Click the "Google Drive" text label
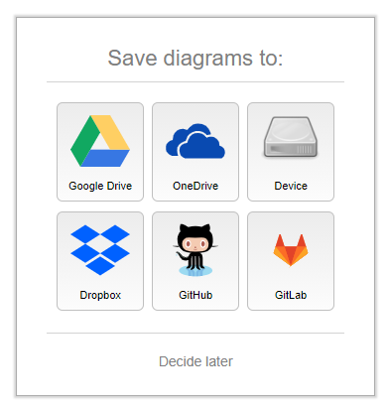Screen dimensions: 389x411 click(x=100, y=186)
